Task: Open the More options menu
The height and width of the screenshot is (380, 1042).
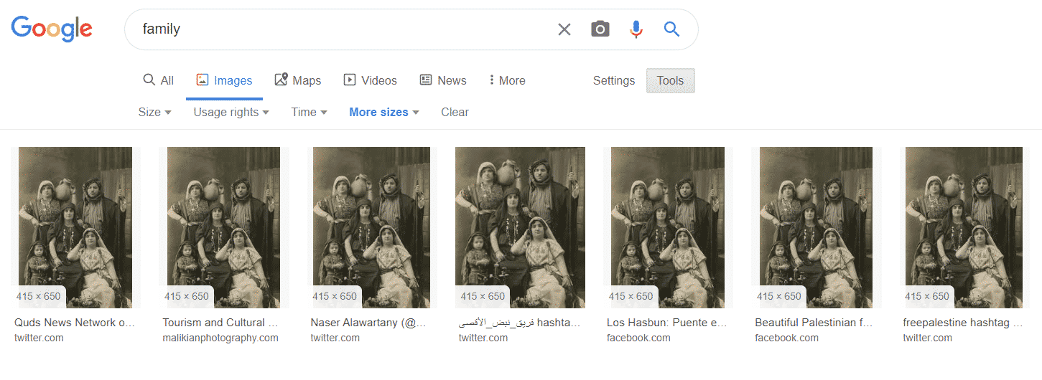Action: [x=507, y=80]
